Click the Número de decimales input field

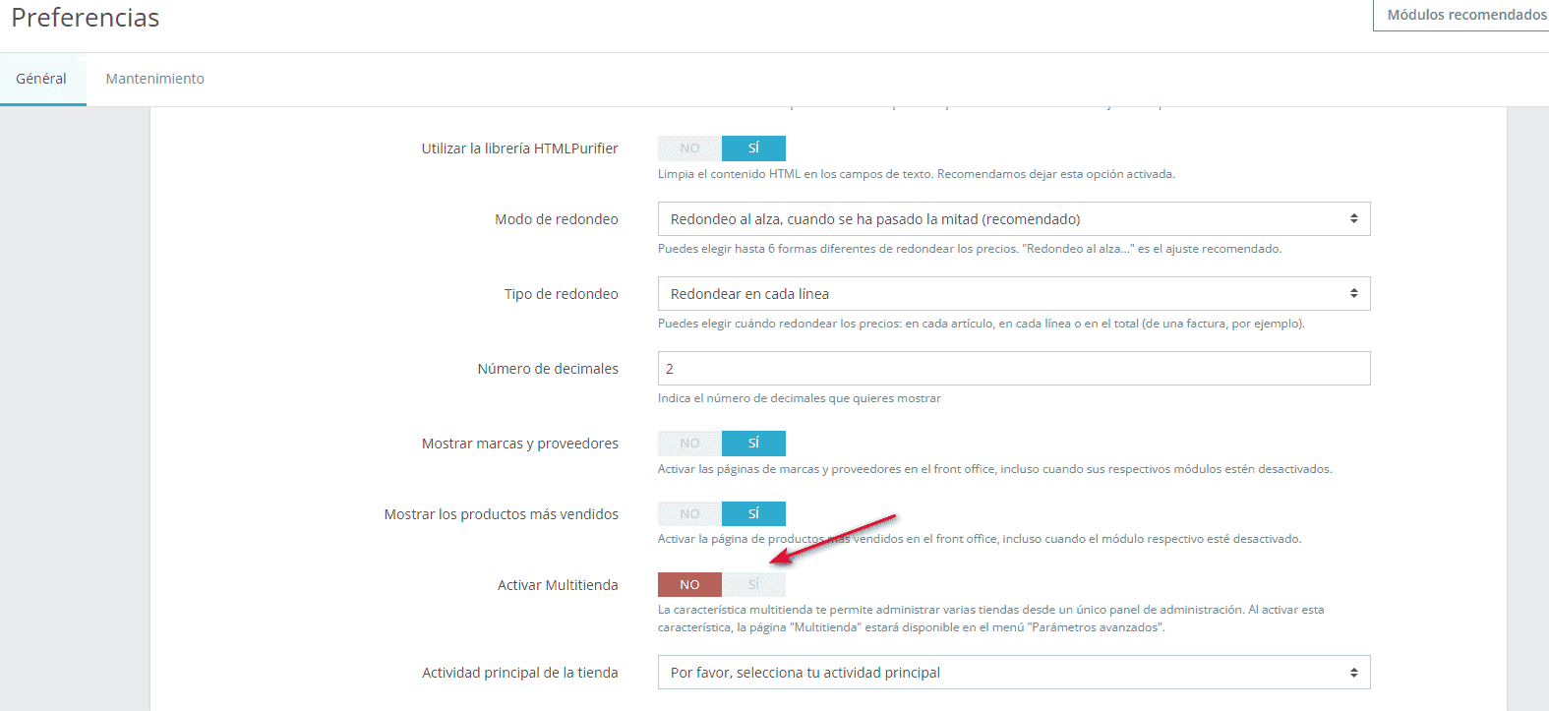(x=1013, y=369)
